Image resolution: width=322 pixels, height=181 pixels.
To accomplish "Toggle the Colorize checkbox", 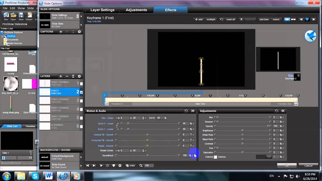I will 215,157.
